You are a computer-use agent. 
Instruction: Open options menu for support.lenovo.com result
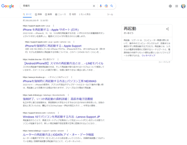tap(58, 113)
